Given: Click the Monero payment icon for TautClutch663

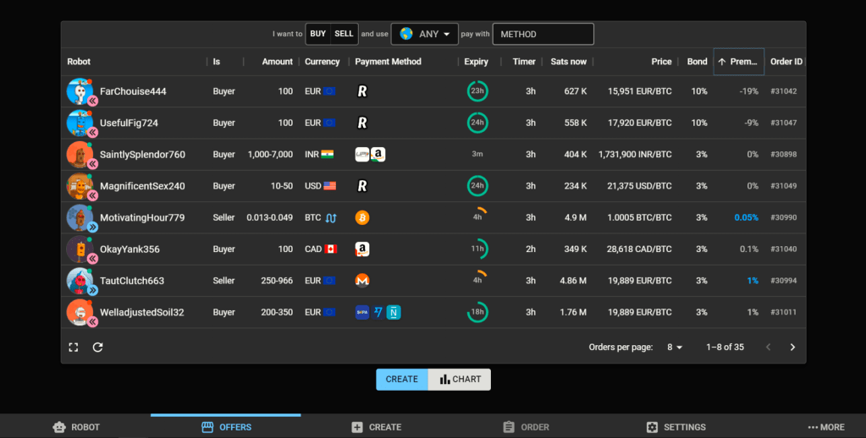Looking at the screenshot, I should tap(362, 281).
